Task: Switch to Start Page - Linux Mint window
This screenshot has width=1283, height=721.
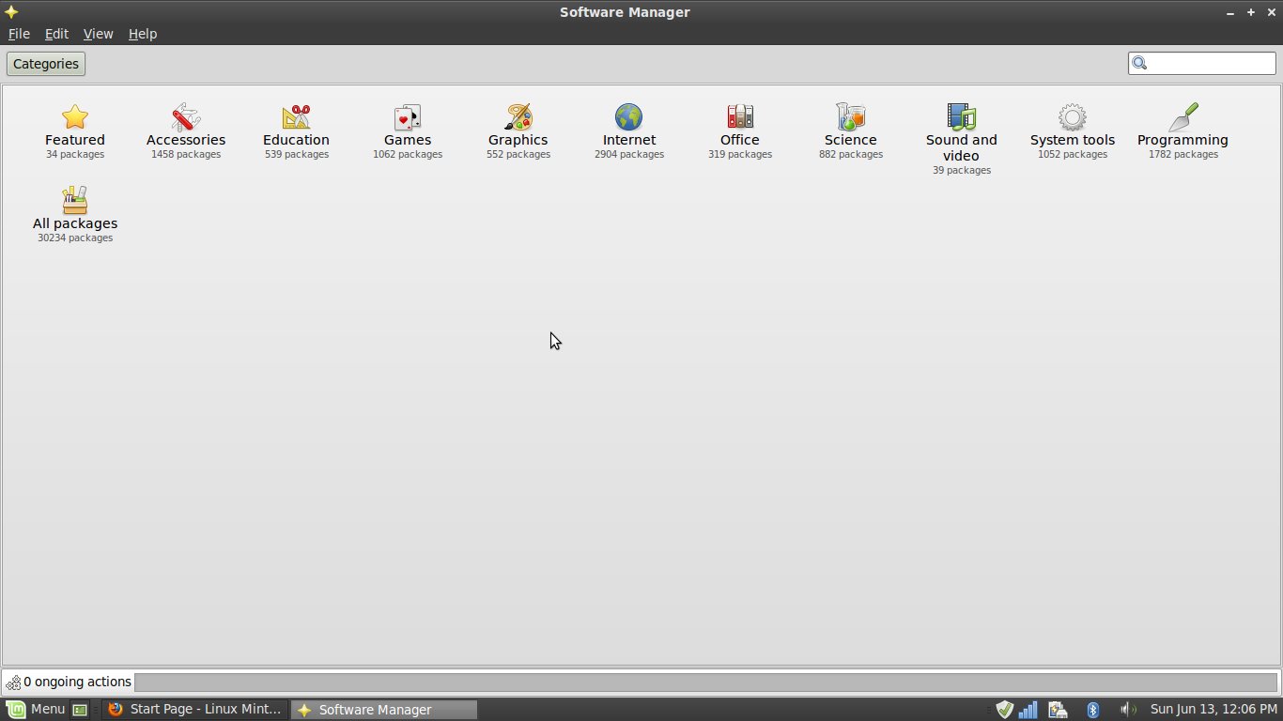Action: [x=195, y=710]
